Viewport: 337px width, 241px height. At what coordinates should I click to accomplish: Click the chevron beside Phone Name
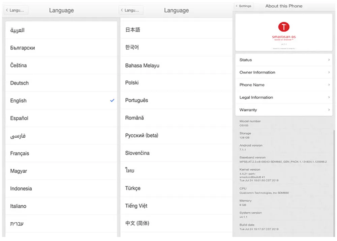pyautogui.click(x=329, y=84)
